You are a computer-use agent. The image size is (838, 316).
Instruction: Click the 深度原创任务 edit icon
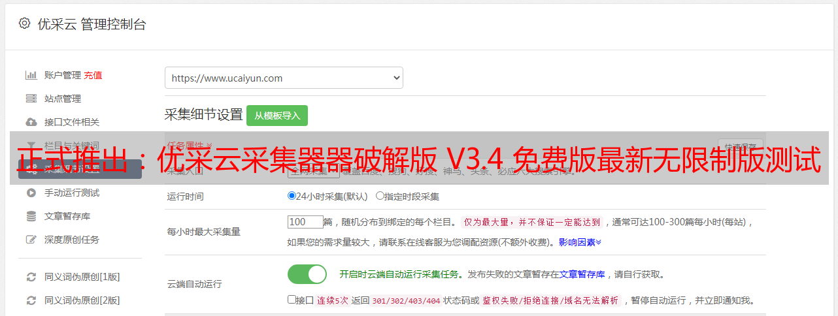tap(31, 240)
